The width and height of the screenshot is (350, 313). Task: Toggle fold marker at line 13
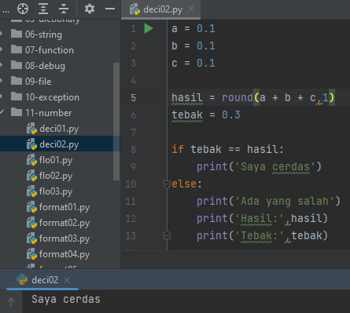tap(167, 235)
